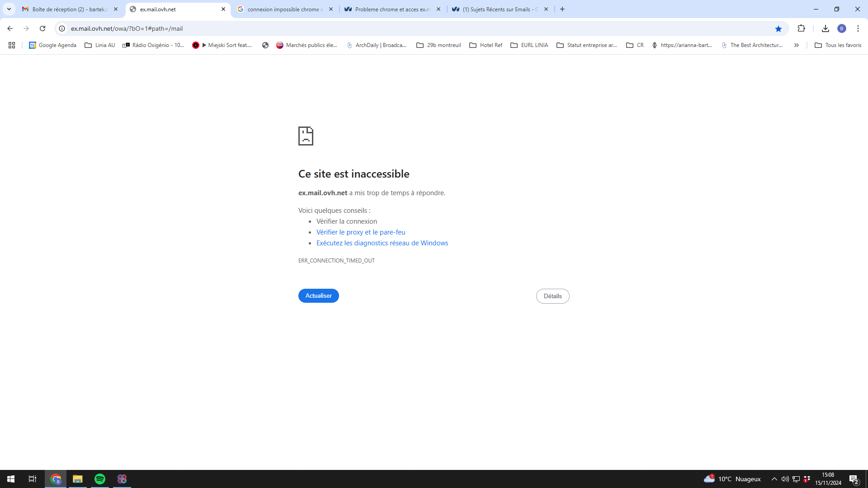Switch to connexion impossible chrome tab
The height and width of the screenshot is (488, 868).
tap(285, 9)
